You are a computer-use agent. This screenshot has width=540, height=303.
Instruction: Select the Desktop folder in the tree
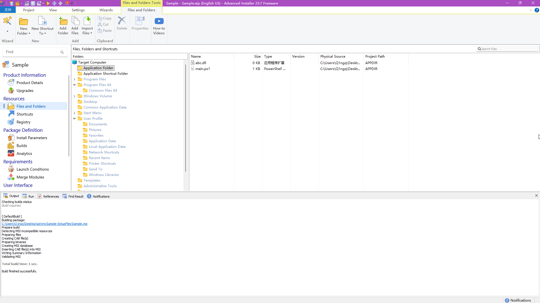click(x=90, y=102)
